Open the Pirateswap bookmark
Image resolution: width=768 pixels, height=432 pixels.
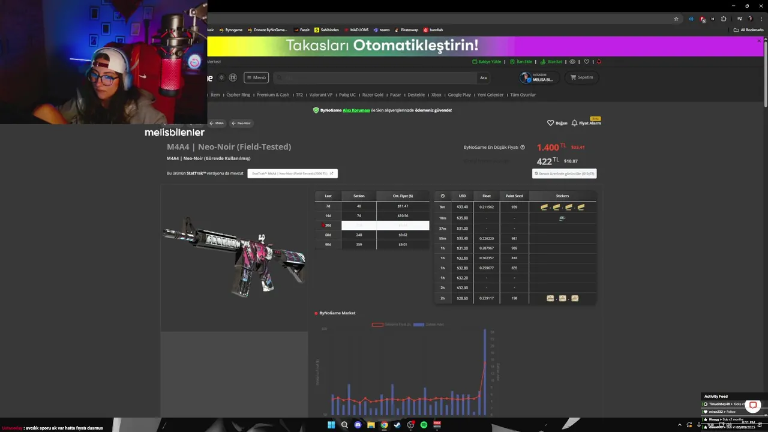point(406,30)
